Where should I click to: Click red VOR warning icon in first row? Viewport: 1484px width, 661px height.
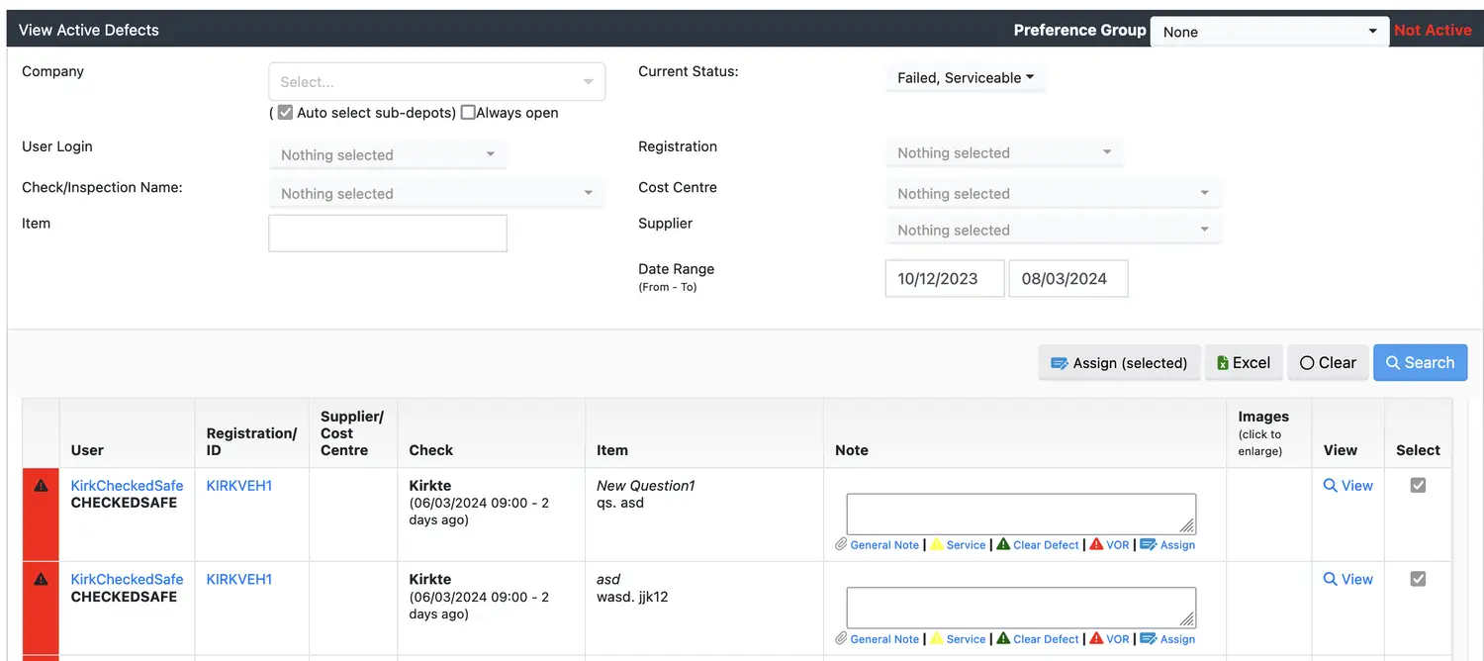pyautogui.click(x=1096, y=545)
